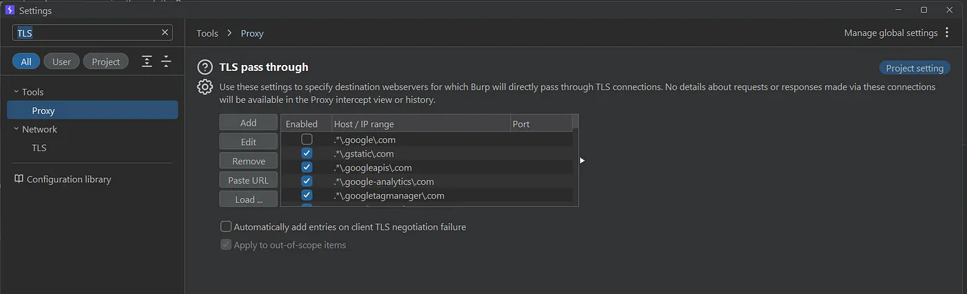Viewport: 967px width, 294px height.
Task: Uncheck the gstatic.com entry checkbox
Action: click(307, 153)
